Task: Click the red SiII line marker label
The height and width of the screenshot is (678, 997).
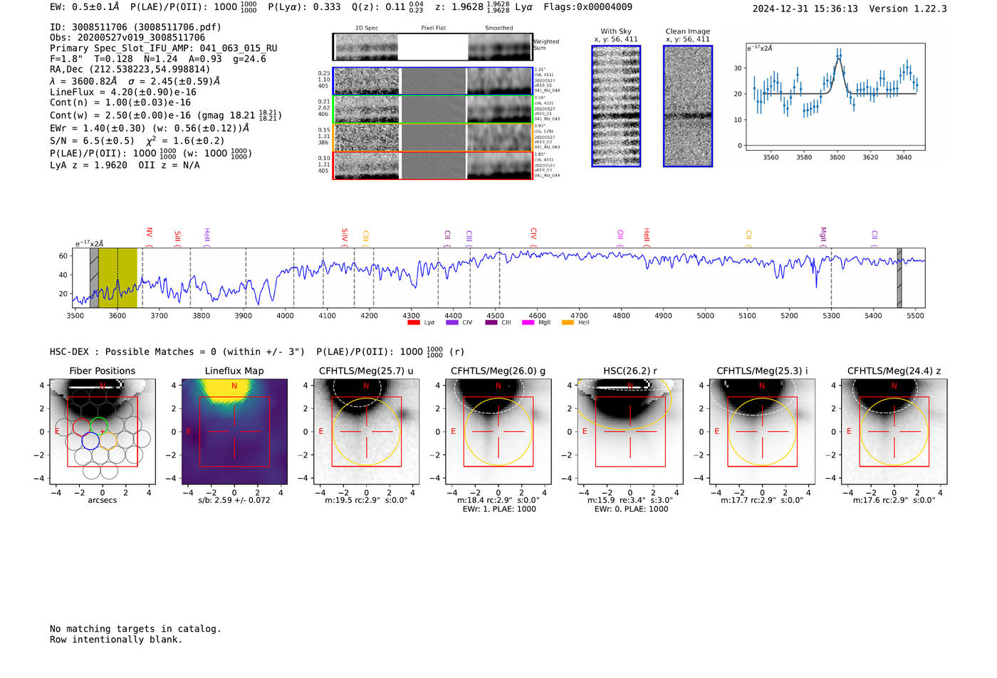Action: [177, 236]
